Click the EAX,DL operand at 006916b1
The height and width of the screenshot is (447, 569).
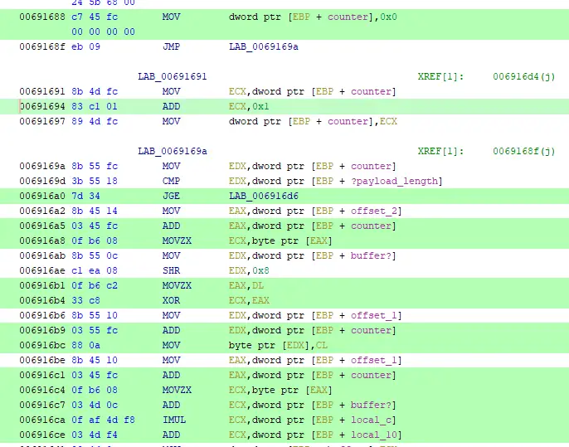[x=246, y=285]
